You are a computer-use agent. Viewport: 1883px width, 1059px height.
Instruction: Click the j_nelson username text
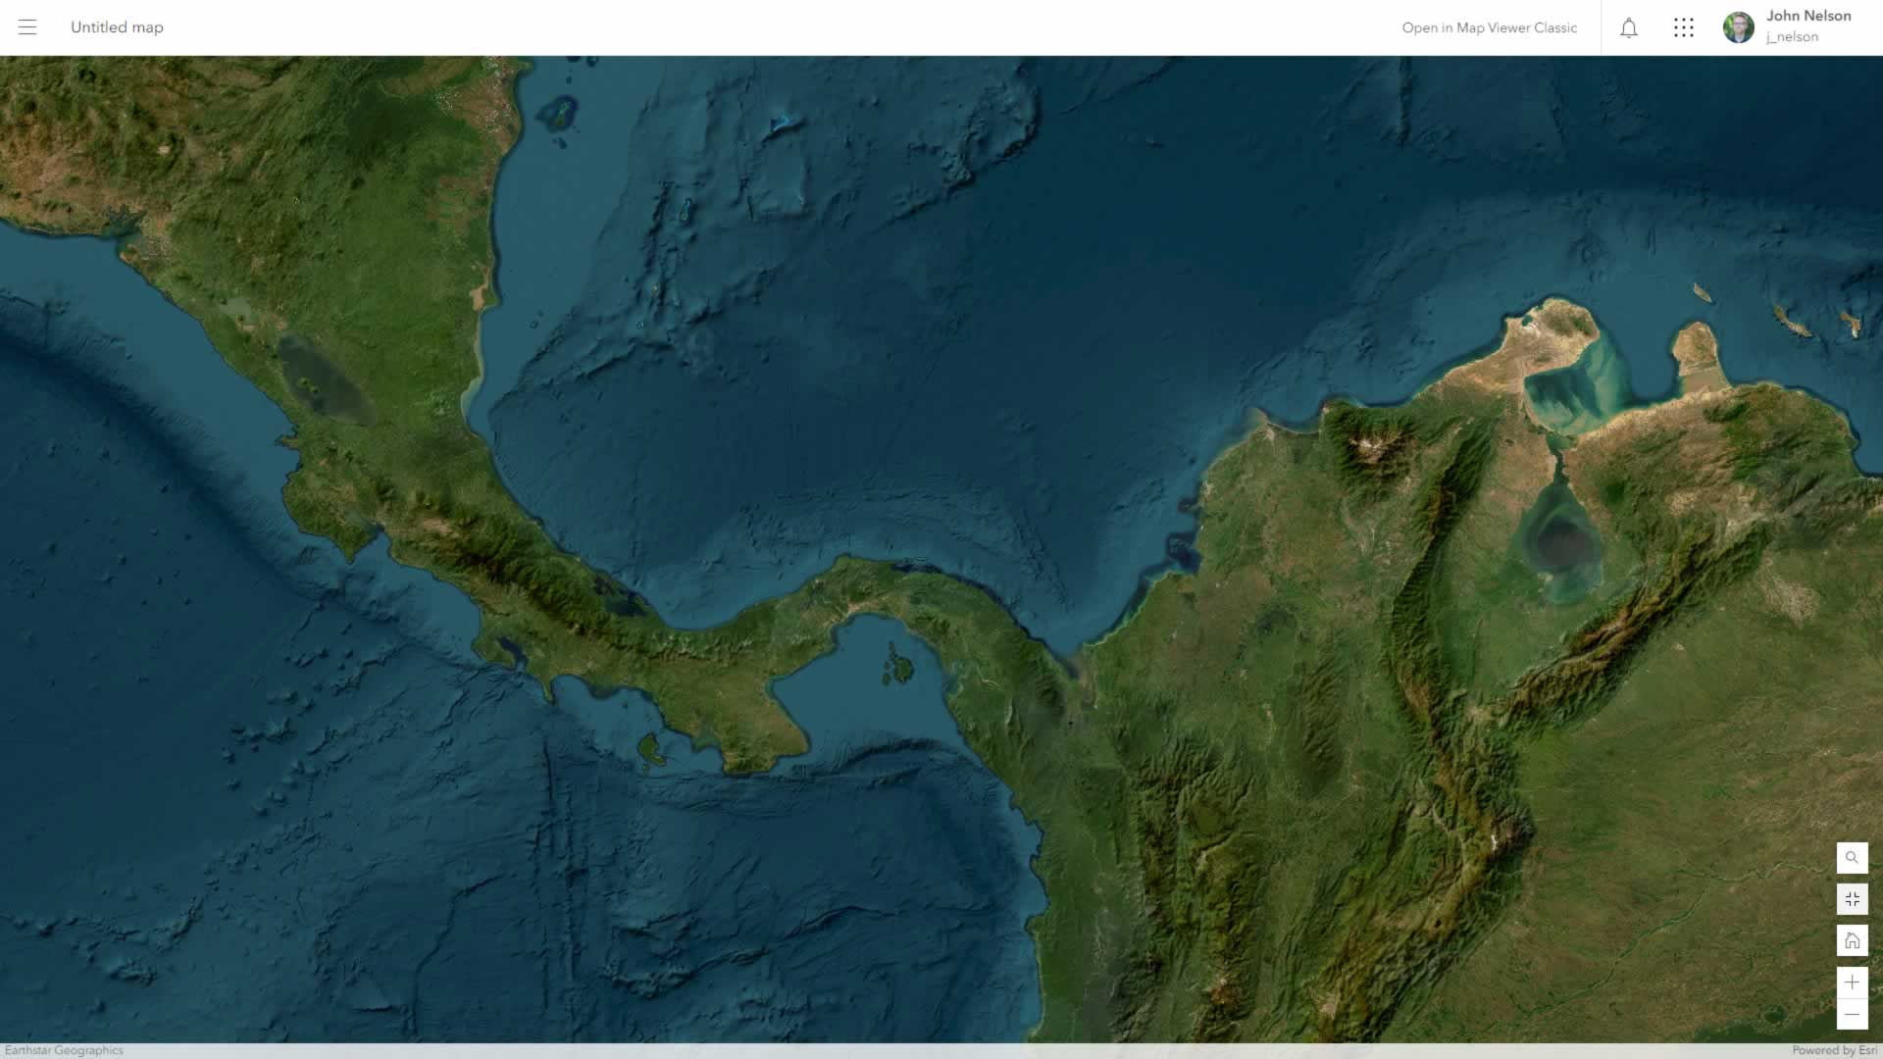pyautogui.click(x=1792, y=37)
